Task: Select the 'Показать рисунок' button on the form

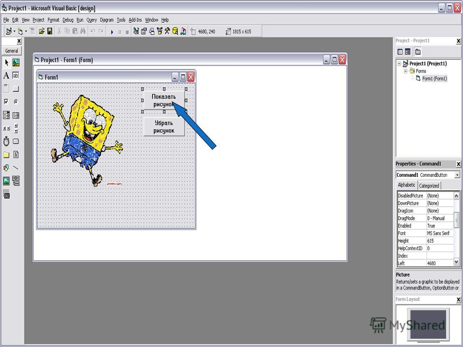Action: tap(164, 100)
